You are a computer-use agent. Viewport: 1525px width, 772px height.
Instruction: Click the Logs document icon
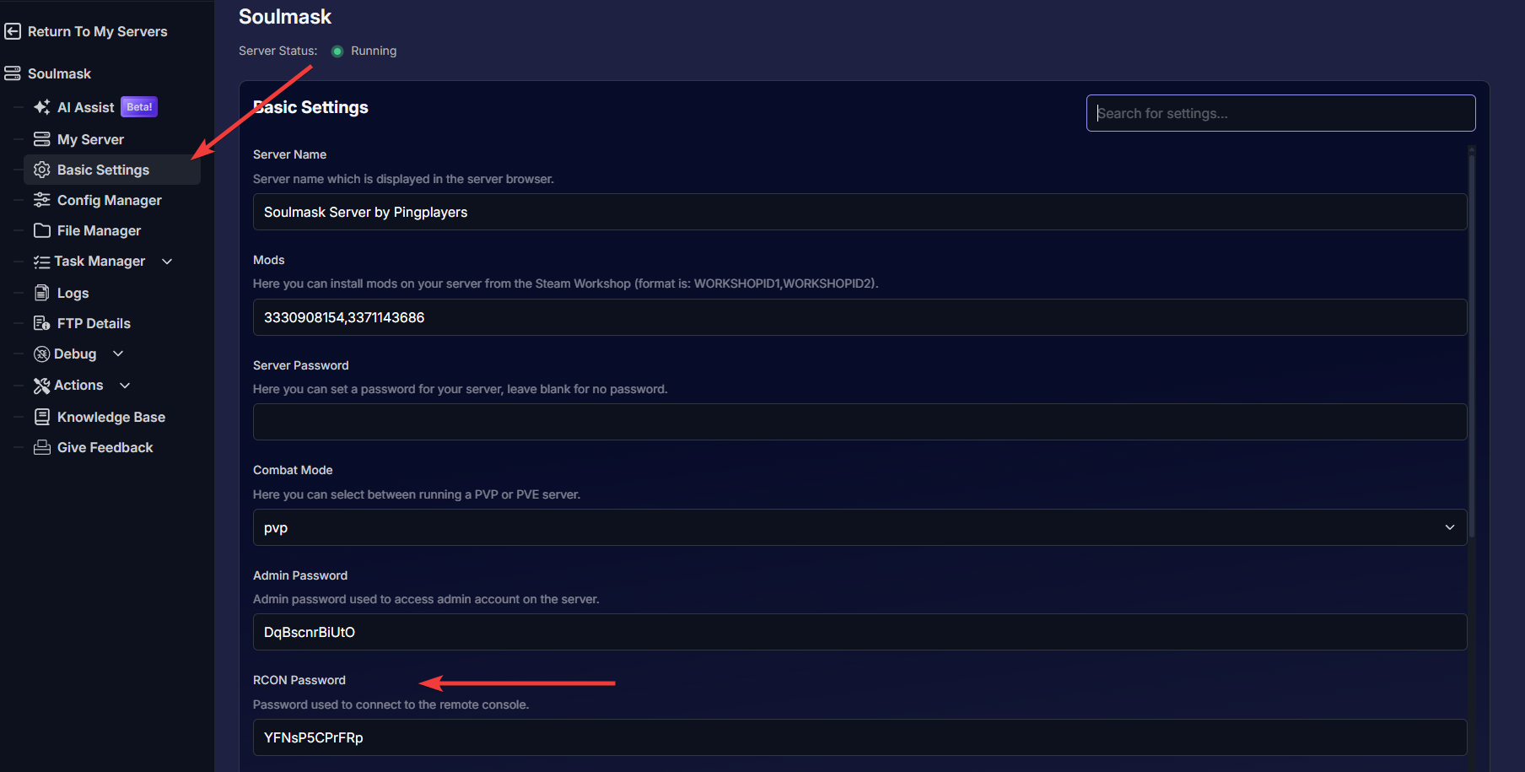tap(41, 293)
